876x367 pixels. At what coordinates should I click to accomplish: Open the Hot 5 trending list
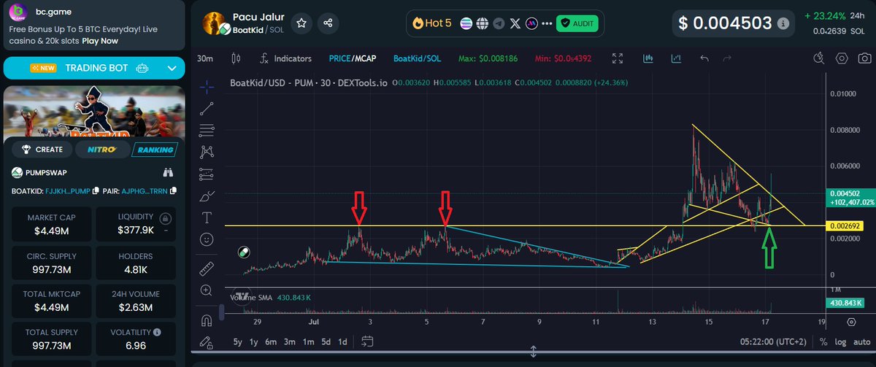coord(431,23)
